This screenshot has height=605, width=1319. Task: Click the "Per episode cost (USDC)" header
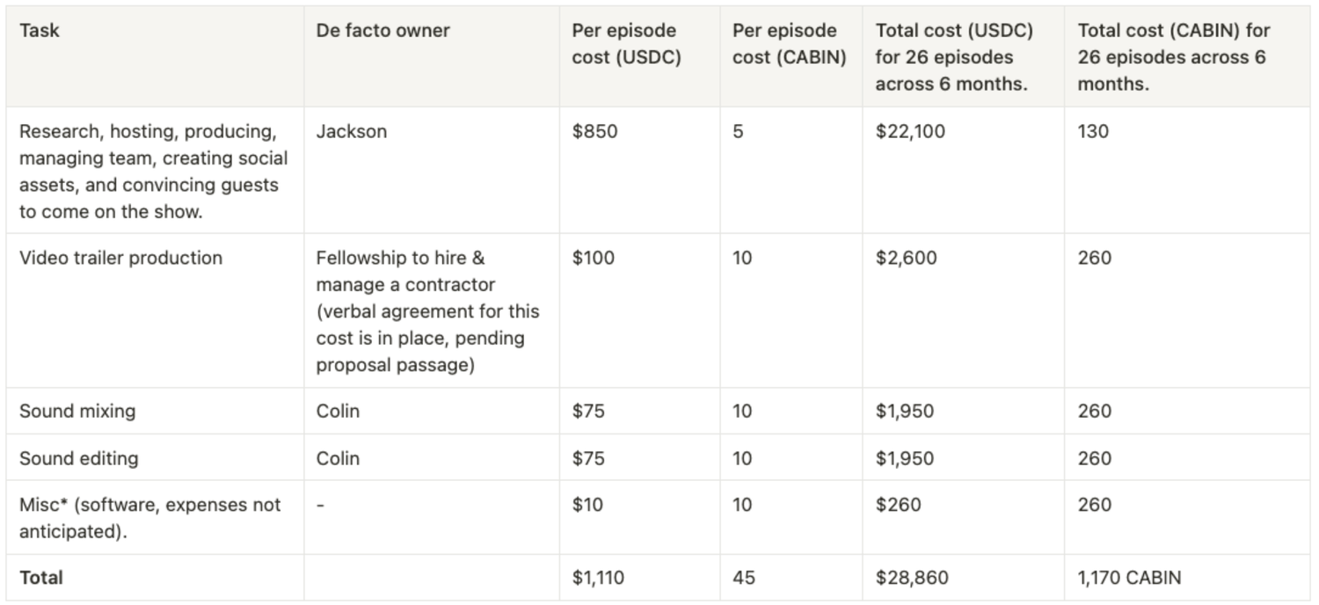coord(625,44)
